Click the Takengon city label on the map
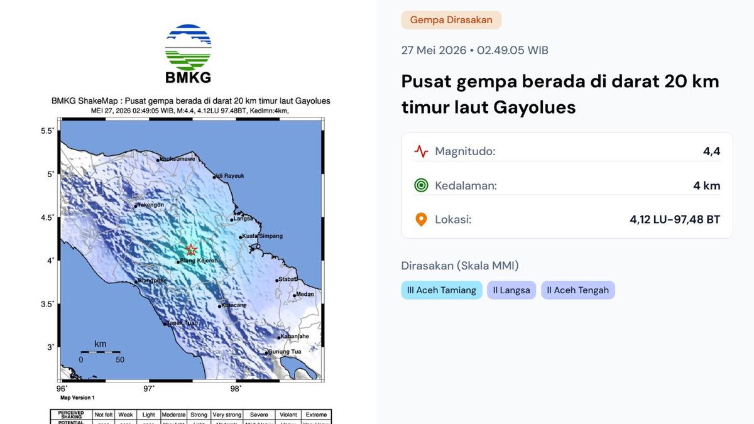This screenshot has height=424, width=754. coord(151,205)
